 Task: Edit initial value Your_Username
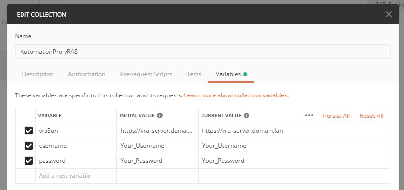(x=157, y=146)
